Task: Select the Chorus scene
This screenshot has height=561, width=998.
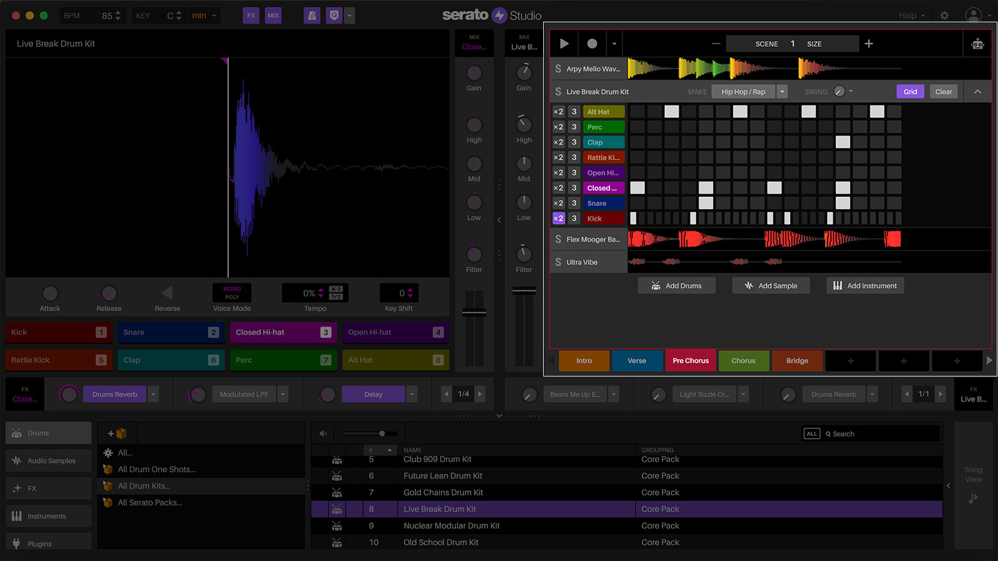Action: (744, 361)
